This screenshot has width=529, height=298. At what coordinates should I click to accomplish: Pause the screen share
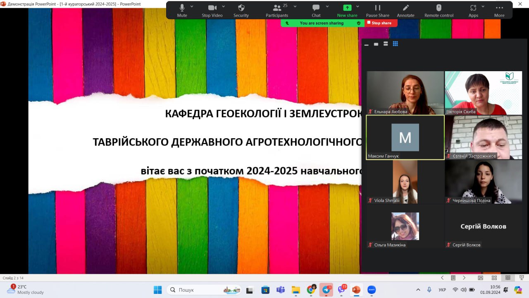click(377, 10)
